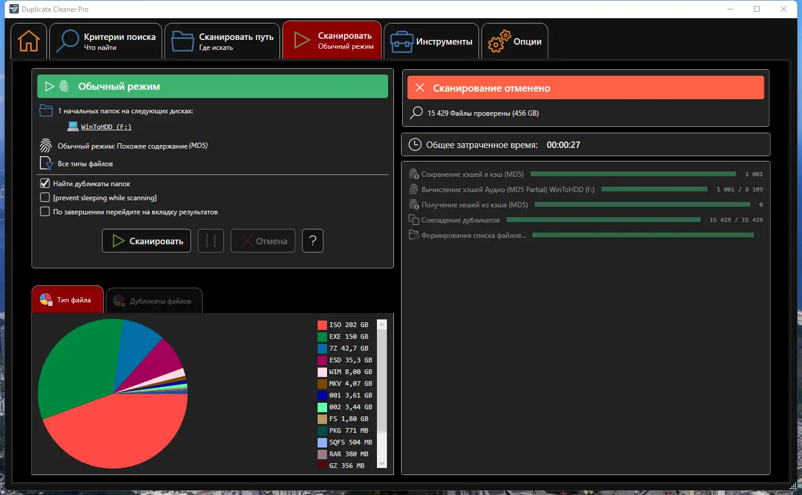Screen dimensions: 802x495
Task: Switch to Тип файла chart tab
Action: [x=68, y=299]
